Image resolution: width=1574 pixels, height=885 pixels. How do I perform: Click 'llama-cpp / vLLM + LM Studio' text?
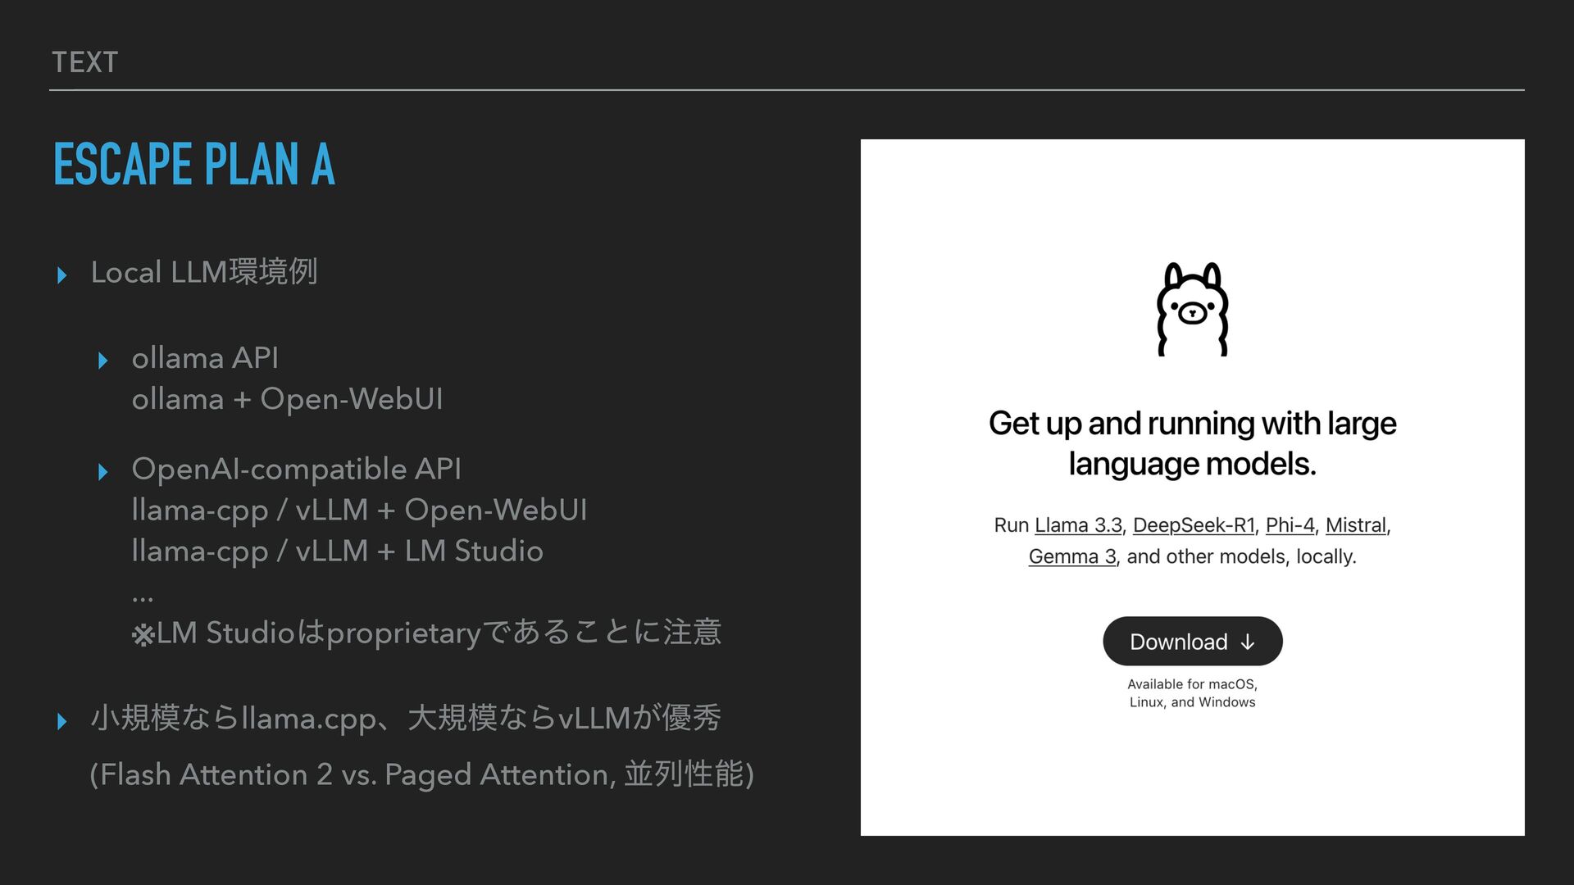(x=337, y=551)
